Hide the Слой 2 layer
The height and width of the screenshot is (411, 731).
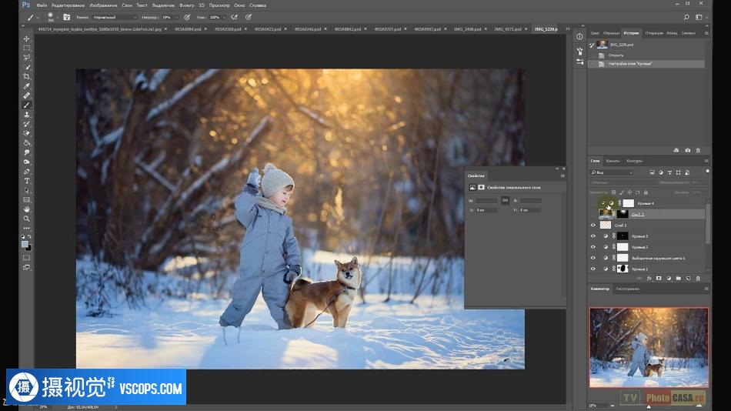[593, 226]
